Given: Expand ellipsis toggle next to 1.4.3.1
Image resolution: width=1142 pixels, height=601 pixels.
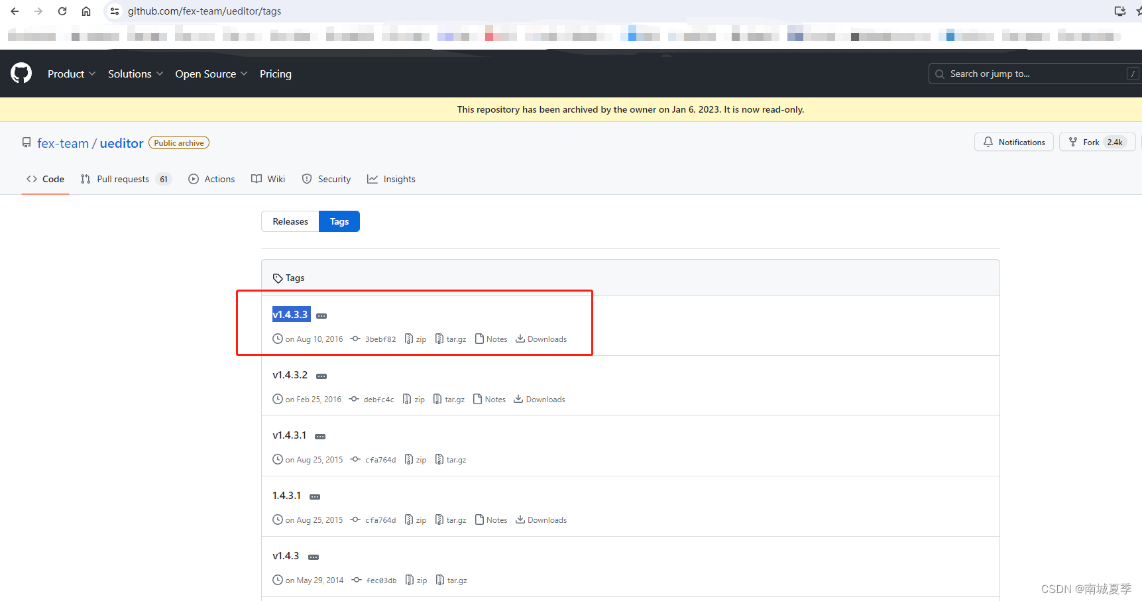Looking at the screenshot, I should coord(315,497).
